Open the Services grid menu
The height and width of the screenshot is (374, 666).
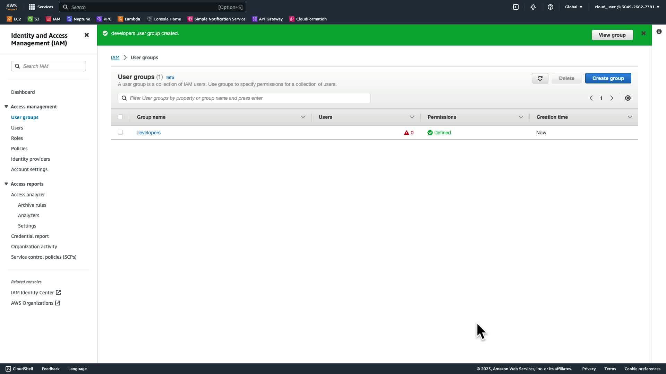pos(32,7)
